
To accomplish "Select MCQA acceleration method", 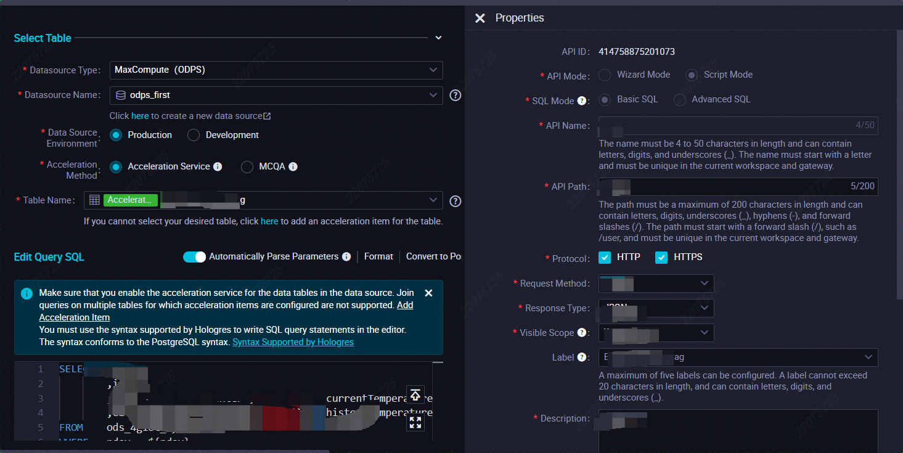I will click(x=247, y=166).
